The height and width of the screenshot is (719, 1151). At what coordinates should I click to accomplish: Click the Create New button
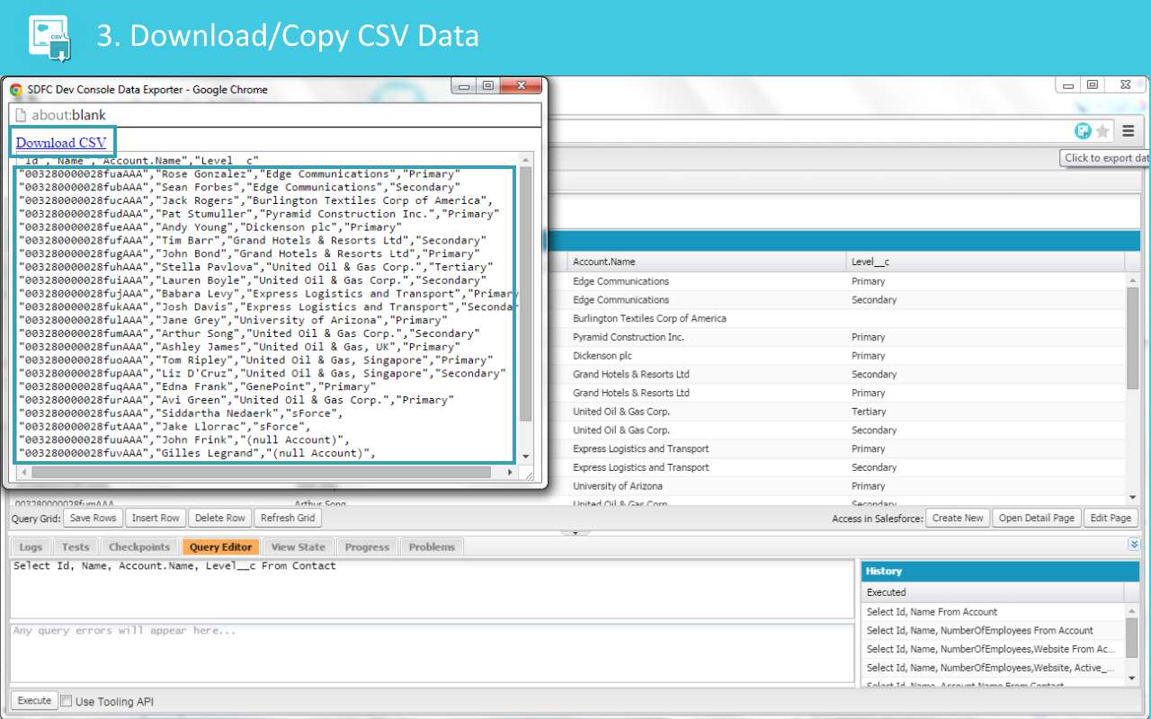[x=958, y=519]
